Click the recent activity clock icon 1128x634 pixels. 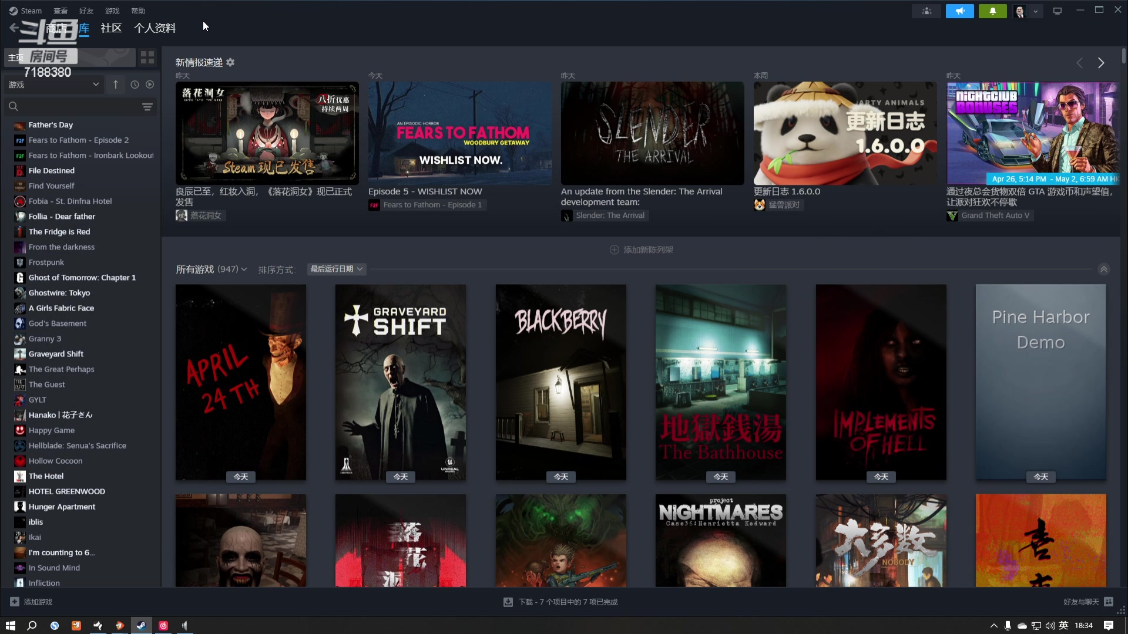pyautogui.click(x=135, y=85)
